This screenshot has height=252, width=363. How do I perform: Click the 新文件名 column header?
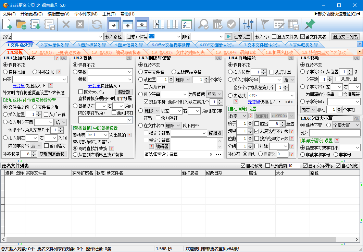click(x=143, y=173)
